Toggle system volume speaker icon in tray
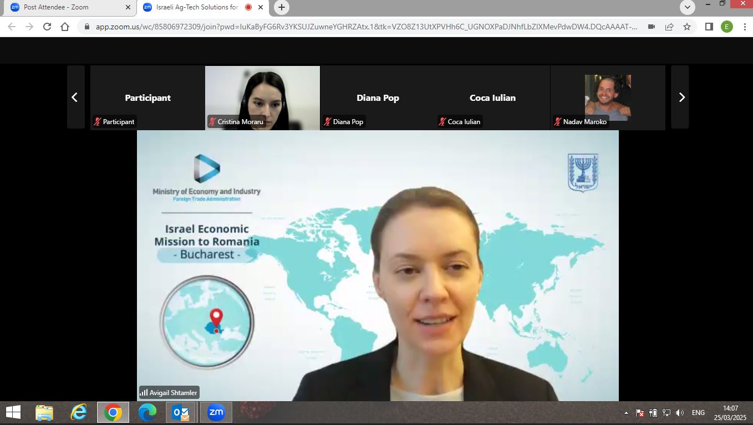This screenshot has width=753, height=425. point(680,413)
